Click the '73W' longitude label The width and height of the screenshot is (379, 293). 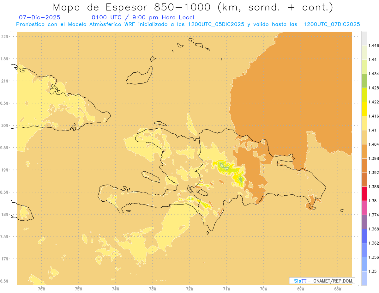click(x=153, y=289)
